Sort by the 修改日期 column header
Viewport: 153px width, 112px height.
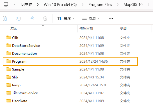coord(86,29)
